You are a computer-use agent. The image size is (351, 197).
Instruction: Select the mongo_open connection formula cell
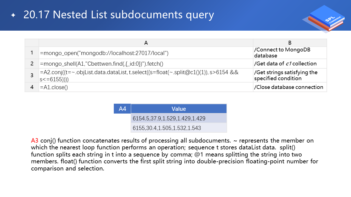click(x=104, y=53)
